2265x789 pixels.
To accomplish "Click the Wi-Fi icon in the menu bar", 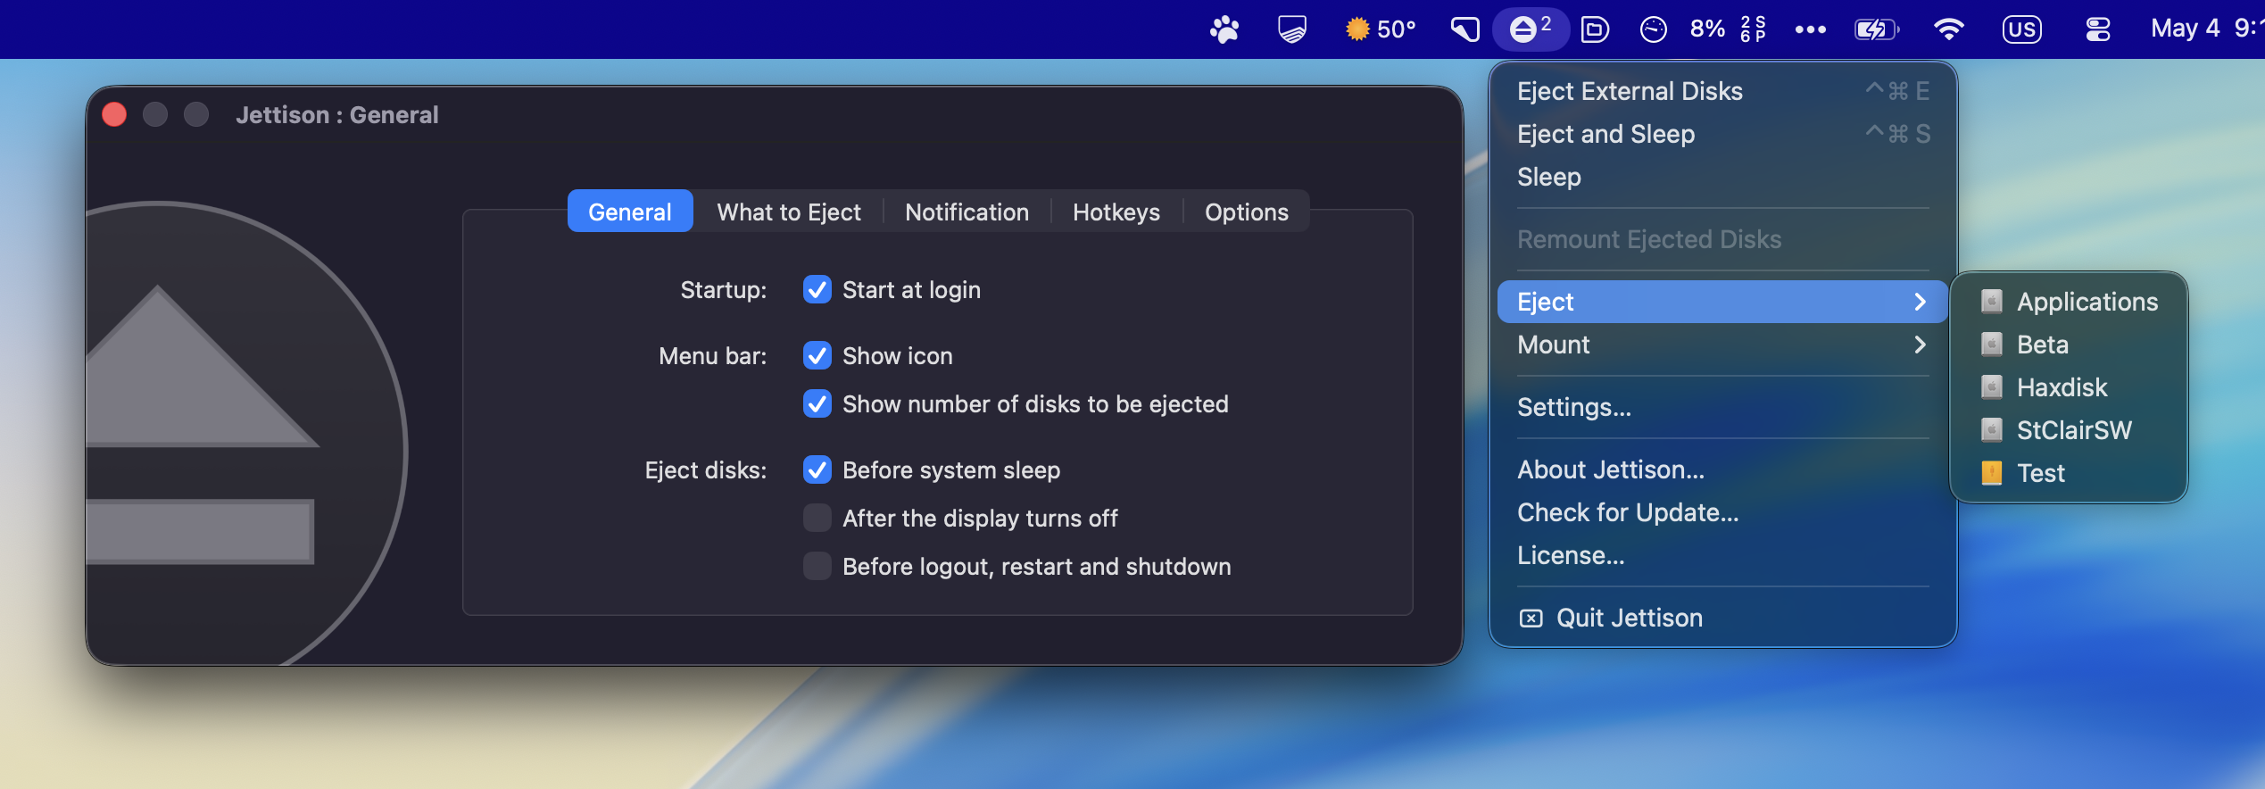I will click(1948, 29).
